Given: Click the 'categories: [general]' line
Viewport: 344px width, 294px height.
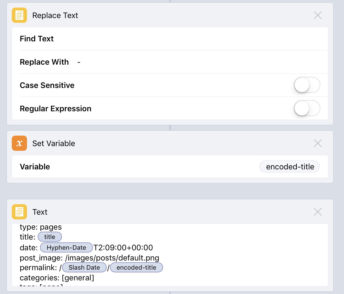Looking at the screenshot, I should pyautogui.click(x=57, y=278).
